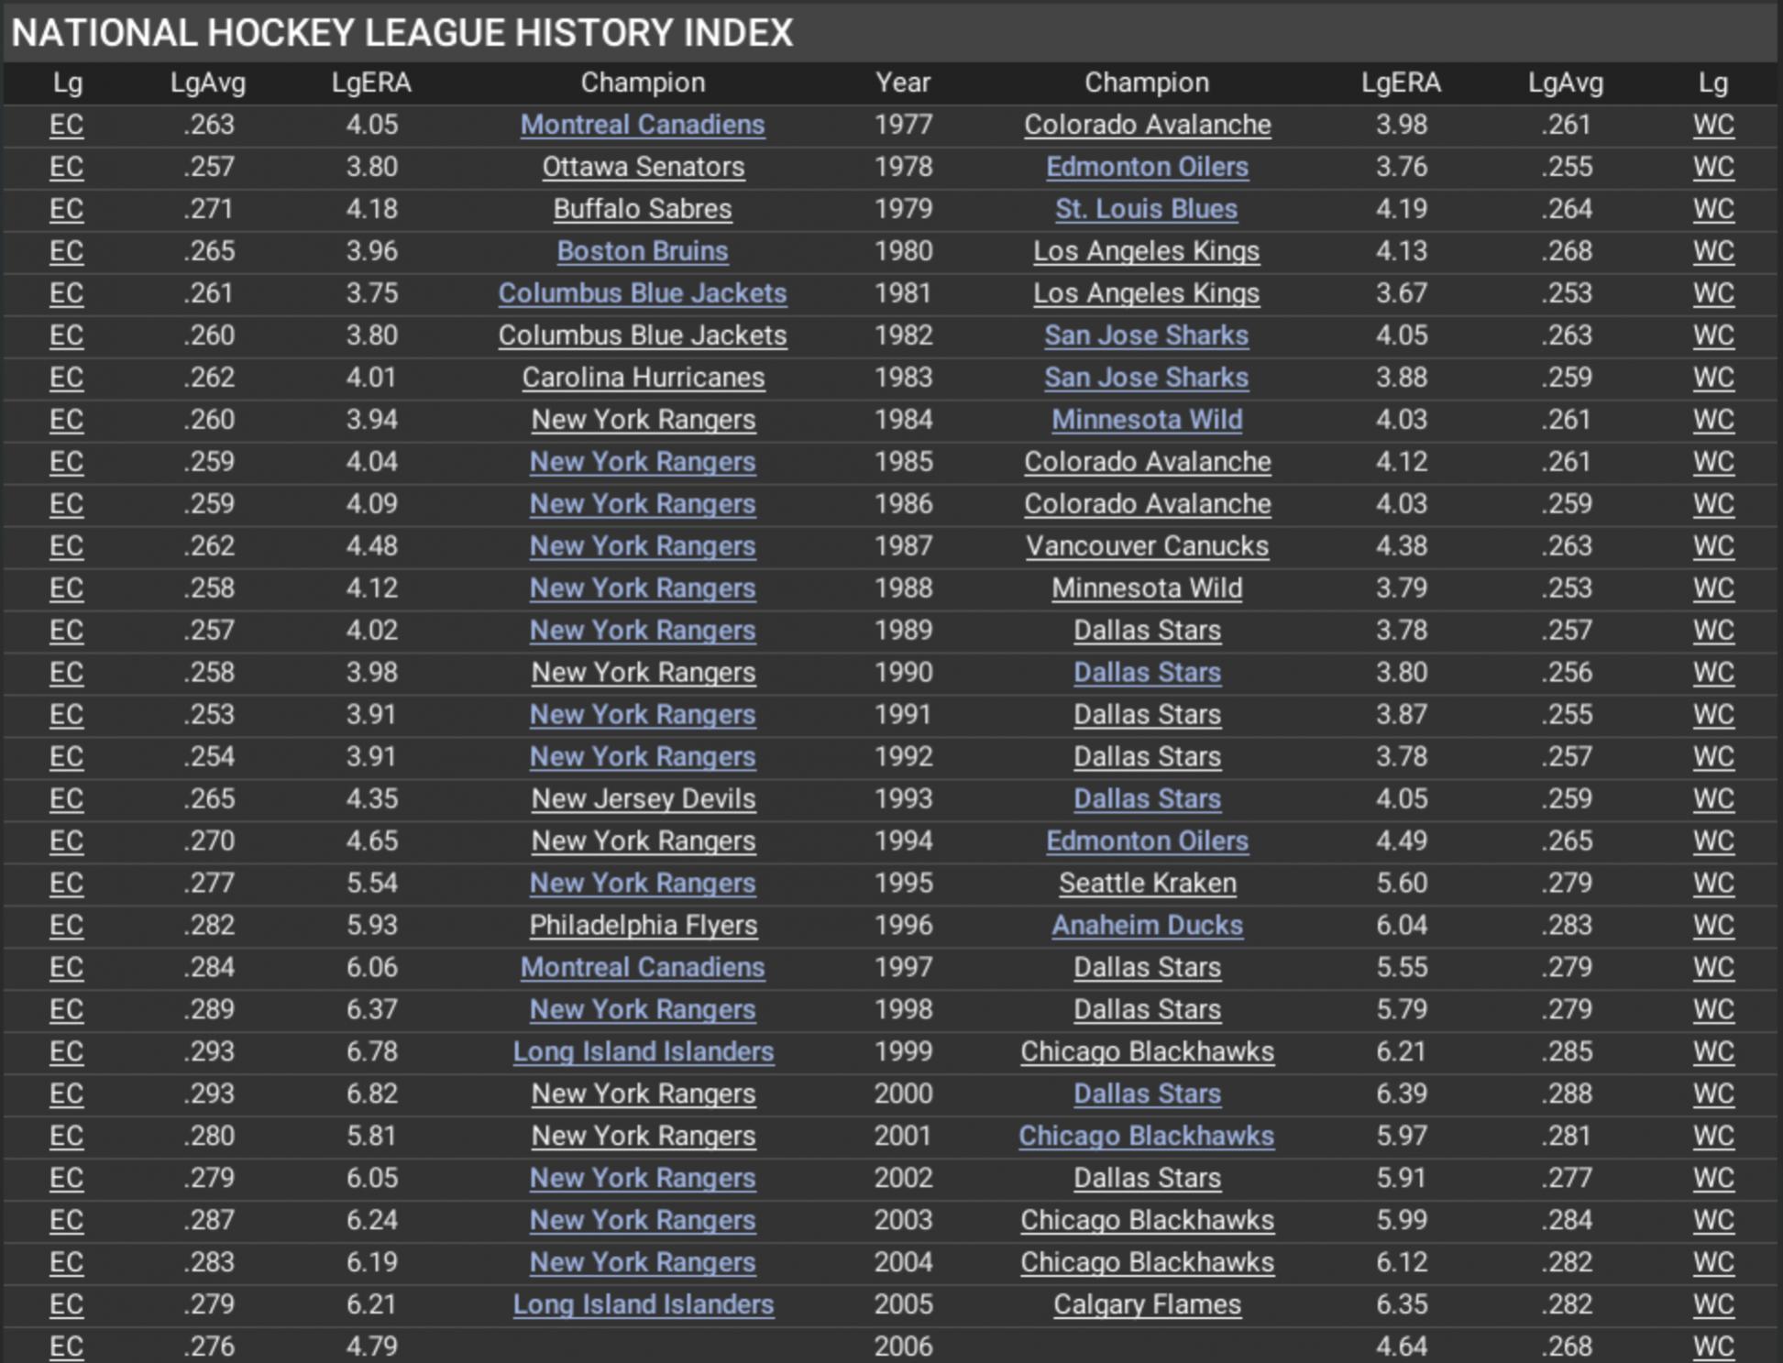This screenshot has height=1363, width=1783.
Task: Open the WC league link for 2006
Action: [1712, 1347]
